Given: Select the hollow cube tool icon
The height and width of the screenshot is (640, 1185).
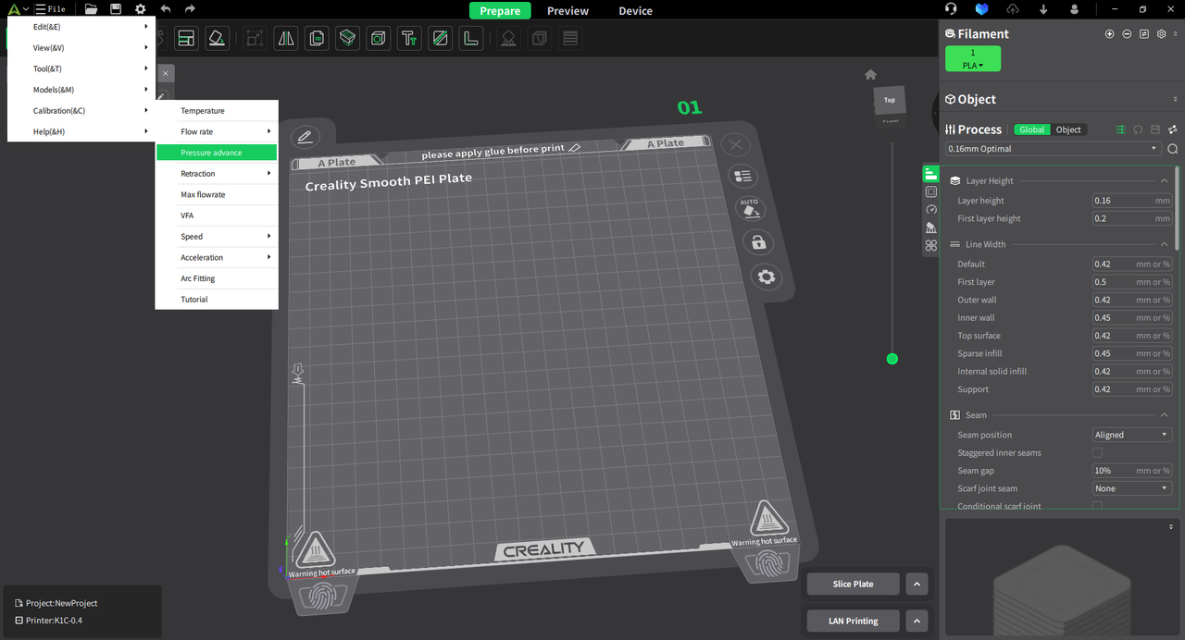Looking at the screenshot, I should tap(379, 39).
